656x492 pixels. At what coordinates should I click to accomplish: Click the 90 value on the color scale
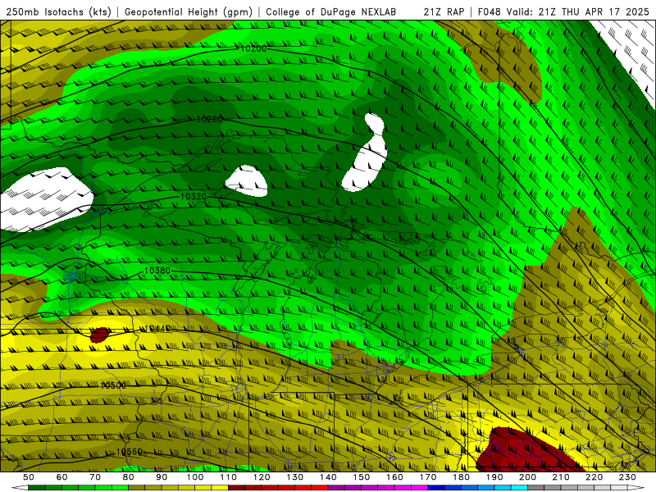(x=162, y=477)
